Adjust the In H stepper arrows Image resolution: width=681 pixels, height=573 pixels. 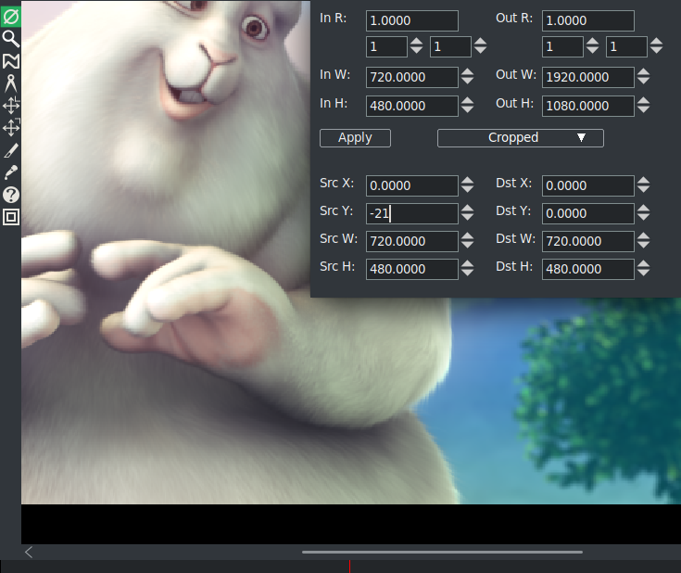(467, 107)
